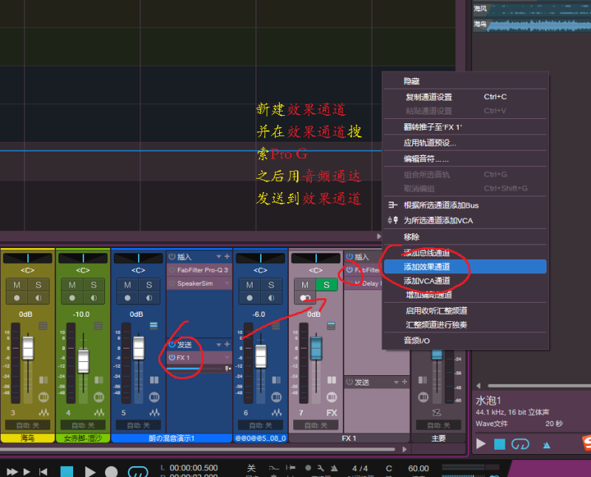The height and width of the screenshot is (477, 591).
Task: Enable loop in the preview player
Action: (521, 444)
